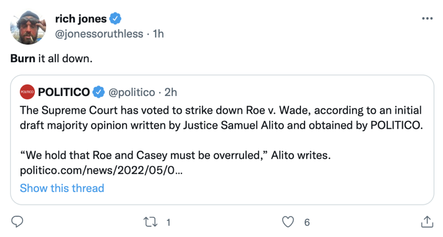
Task: Expand "Show this thread"
Action: click(62, 188)
